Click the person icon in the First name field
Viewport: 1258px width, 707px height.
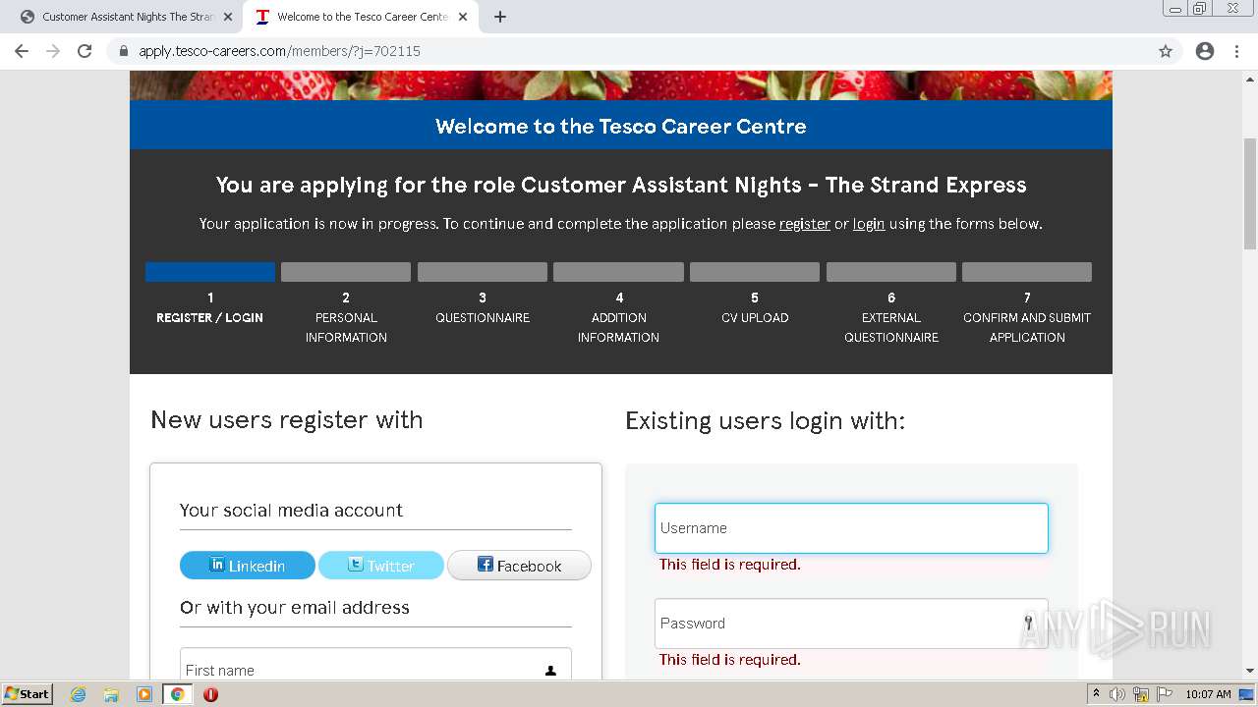click(550, 671)
